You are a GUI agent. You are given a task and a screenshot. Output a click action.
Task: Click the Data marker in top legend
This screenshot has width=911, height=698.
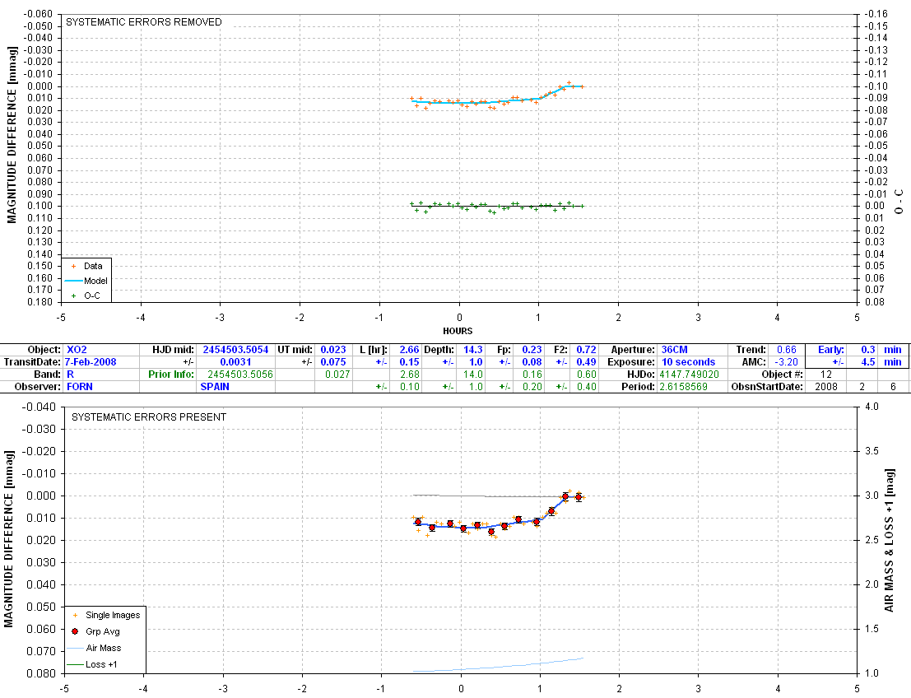[x=73, y=266]
